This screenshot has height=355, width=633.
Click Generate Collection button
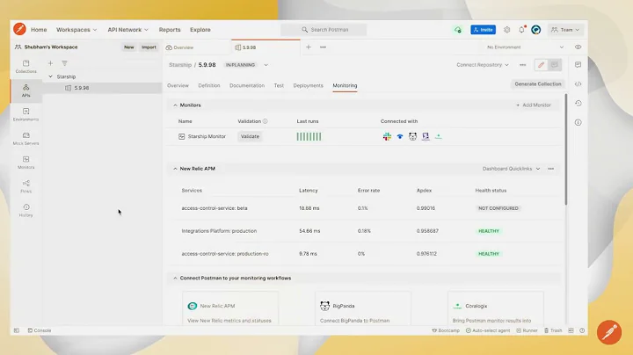538,84
